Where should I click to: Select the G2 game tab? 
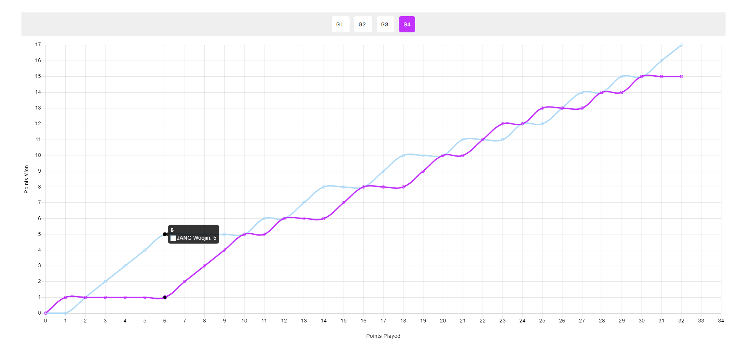362,24
